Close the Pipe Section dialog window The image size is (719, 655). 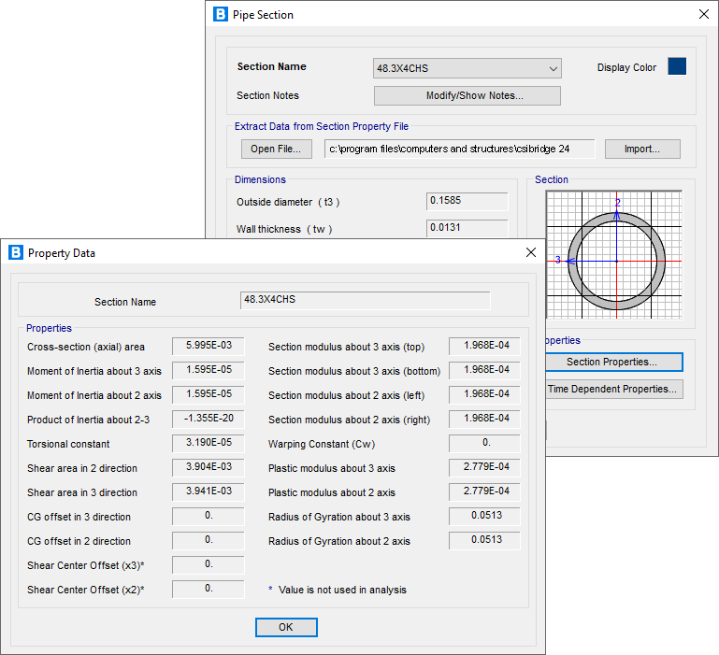703,14
